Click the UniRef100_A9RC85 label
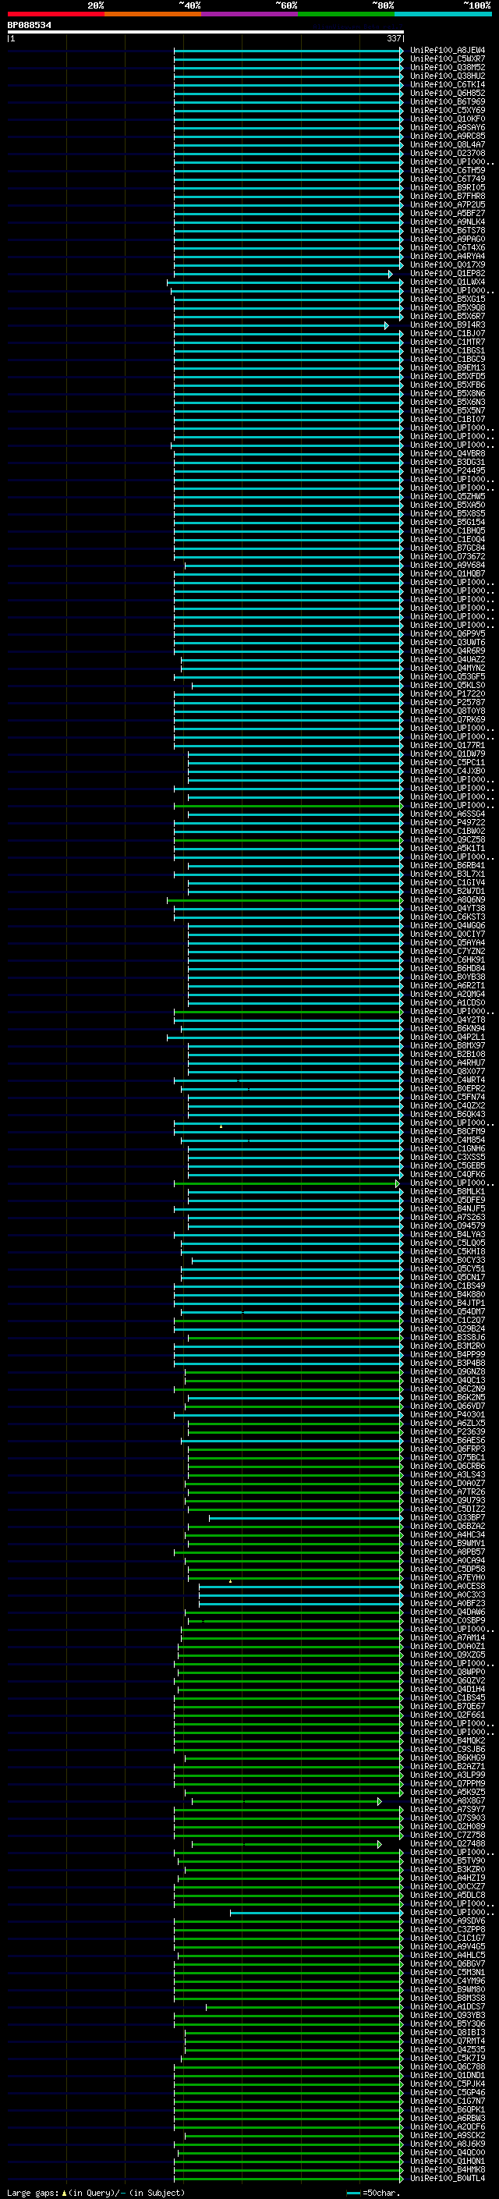Image resolution: width=499 pixels, height=2199 pixels. pos(448,136)
